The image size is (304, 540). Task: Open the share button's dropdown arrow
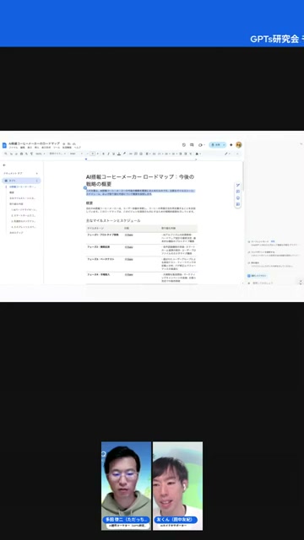pyautogui.click(x=224, y=144)
